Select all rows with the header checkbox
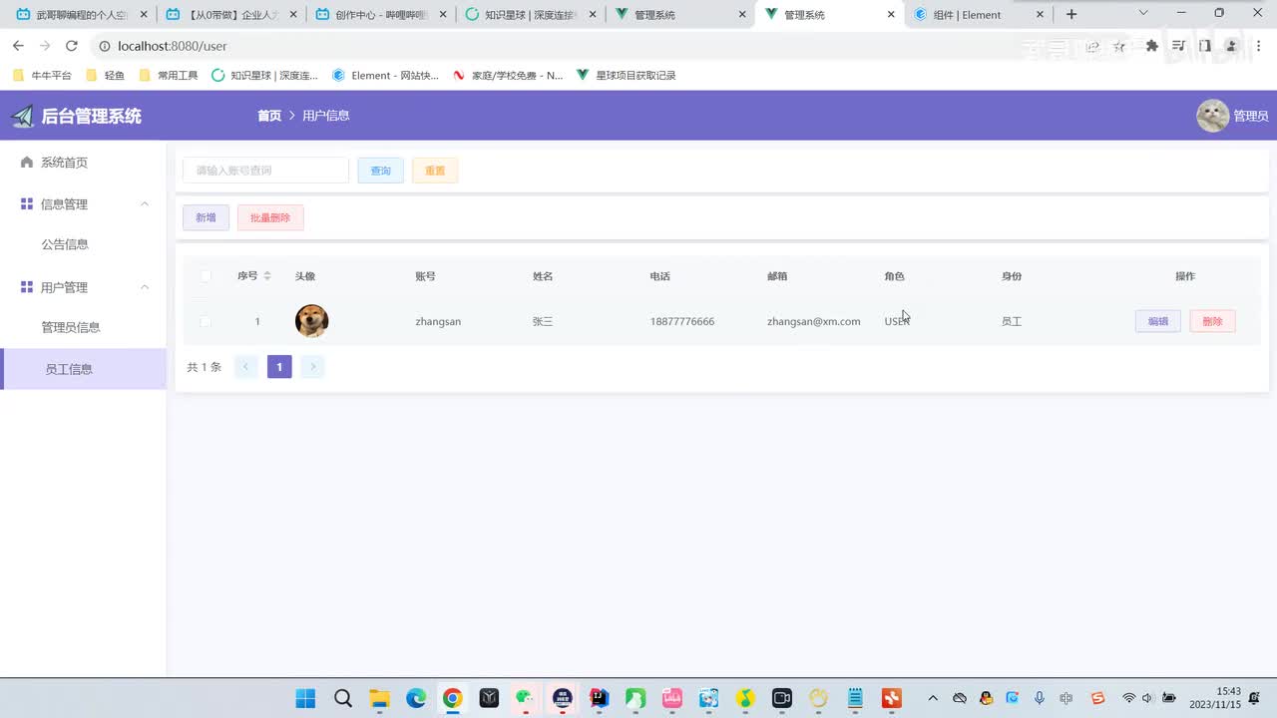Image resolution: width=1277 pixels, height=718 pixels. coord(206,276)
